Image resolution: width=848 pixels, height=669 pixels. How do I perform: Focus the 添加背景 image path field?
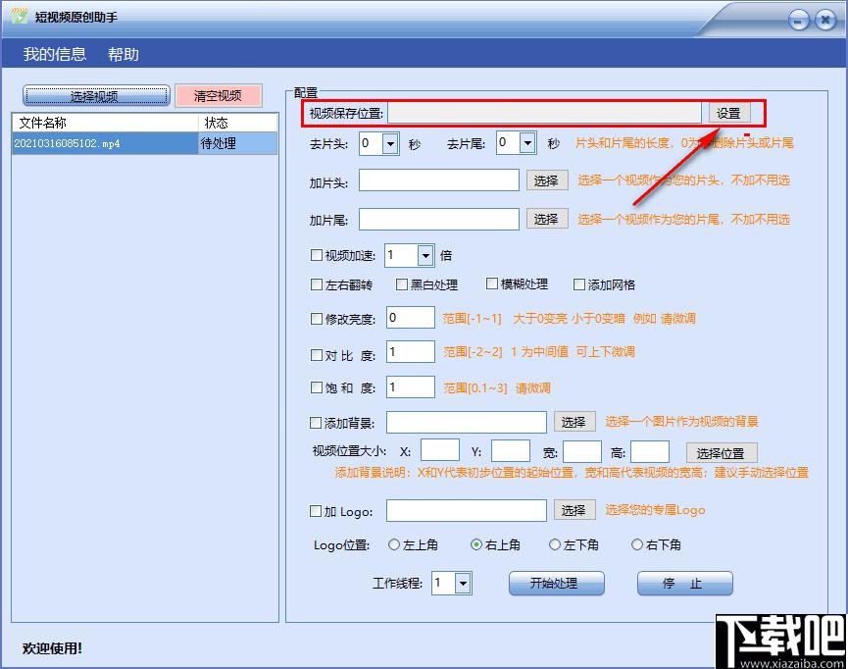467,422
